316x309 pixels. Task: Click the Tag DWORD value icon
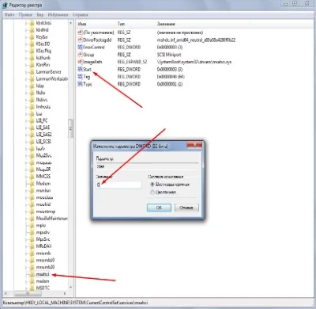tap(80, 77)
